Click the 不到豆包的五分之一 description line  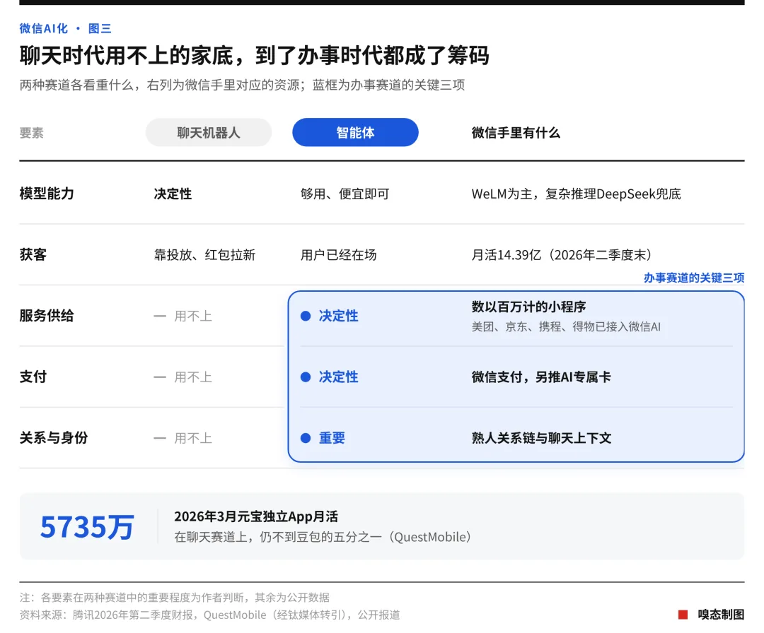(x=323, y=537)
